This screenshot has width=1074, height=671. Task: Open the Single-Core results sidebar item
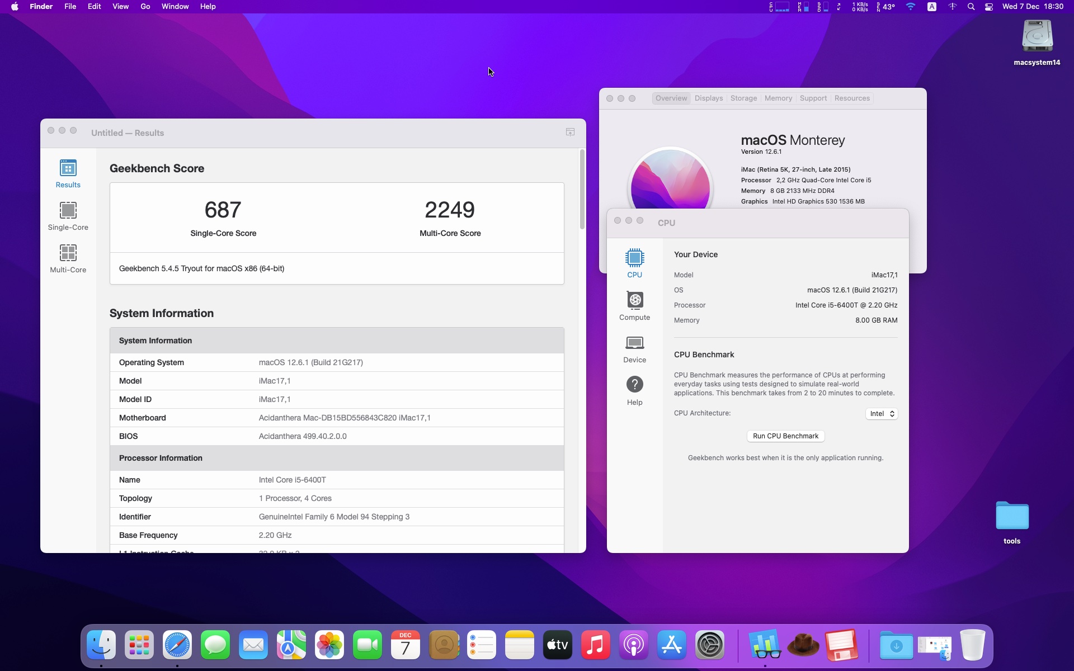[x=68, y=216]
